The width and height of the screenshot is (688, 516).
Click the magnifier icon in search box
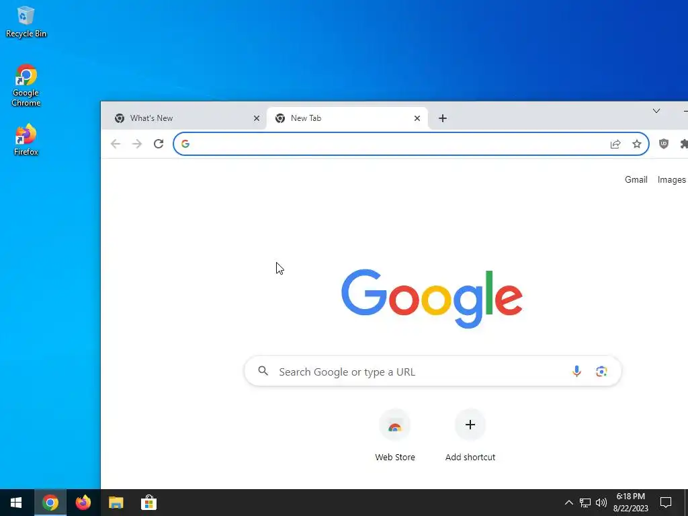coord(263,371)
